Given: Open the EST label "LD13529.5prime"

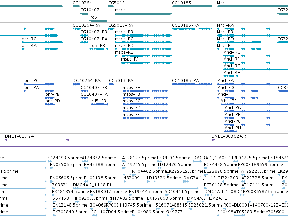Looking at the screenshot, I should 164,178.
